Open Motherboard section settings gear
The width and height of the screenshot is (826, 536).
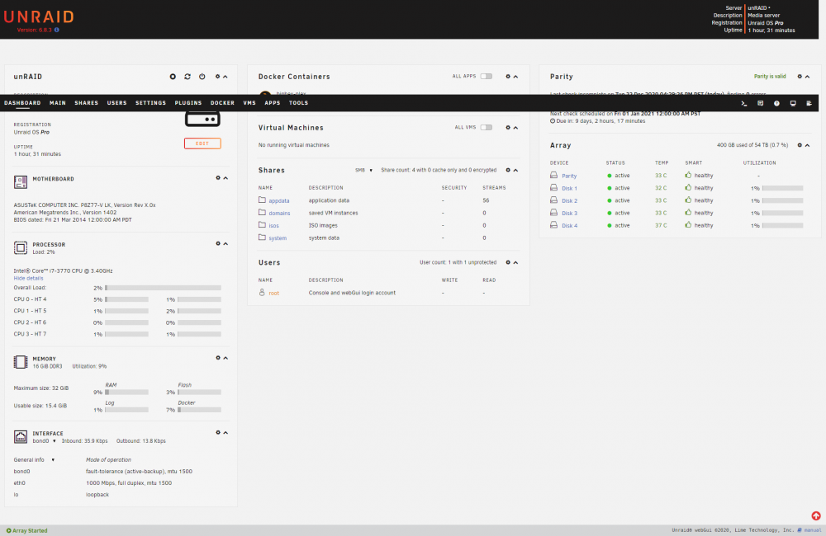point(217,178)
